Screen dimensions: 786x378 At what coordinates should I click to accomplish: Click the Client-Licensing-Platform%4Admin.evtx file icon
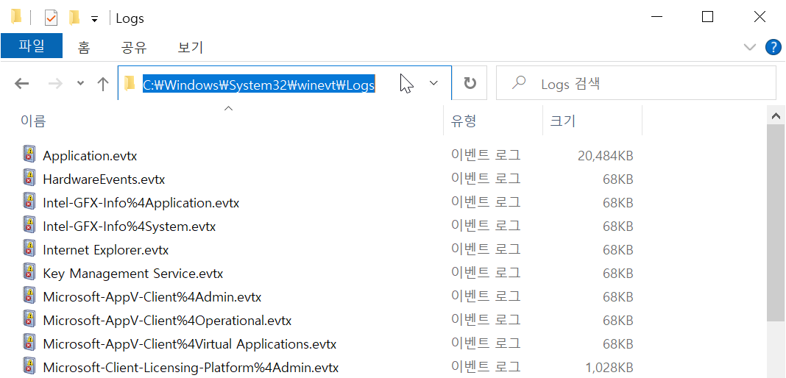pyautogui.click(x=29, y=366)
